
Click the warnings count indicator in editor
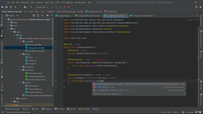click(190, 20)
